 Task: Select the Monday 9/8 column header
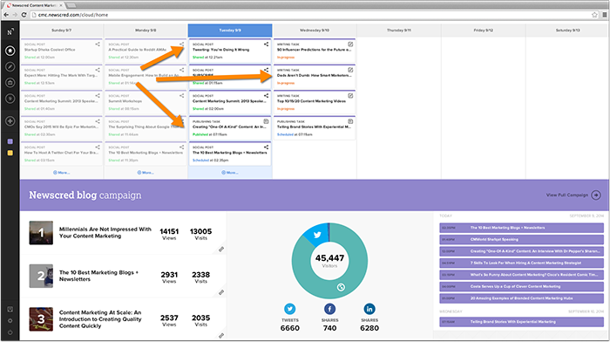146,30
